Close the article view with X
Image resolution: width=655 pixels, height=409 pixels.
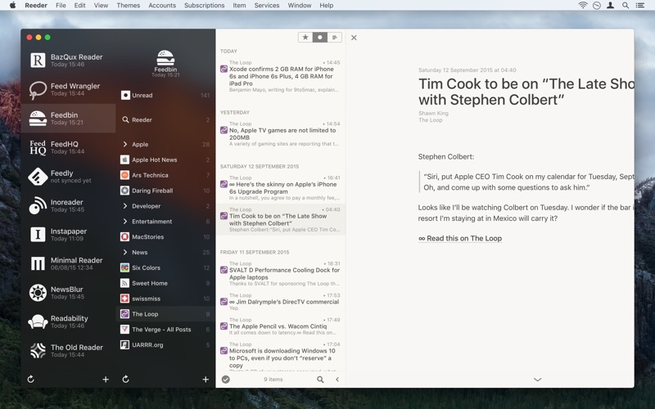[354, 38]
